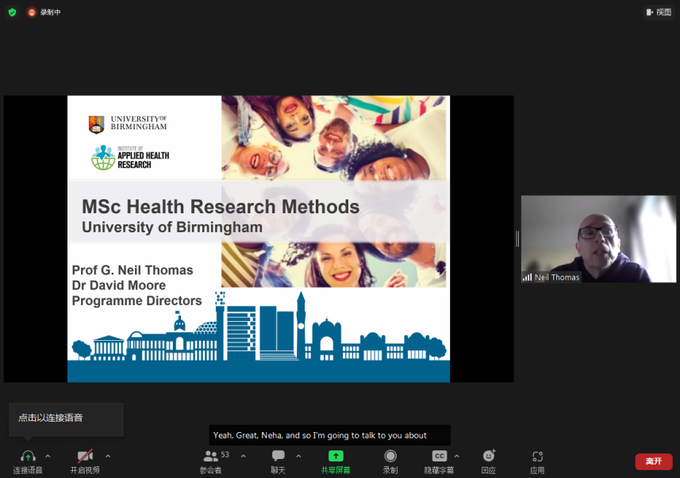Toggle 隐藏字幕 CC captions
The width and height of the screenshot is (680, 478).
[439, 461]
